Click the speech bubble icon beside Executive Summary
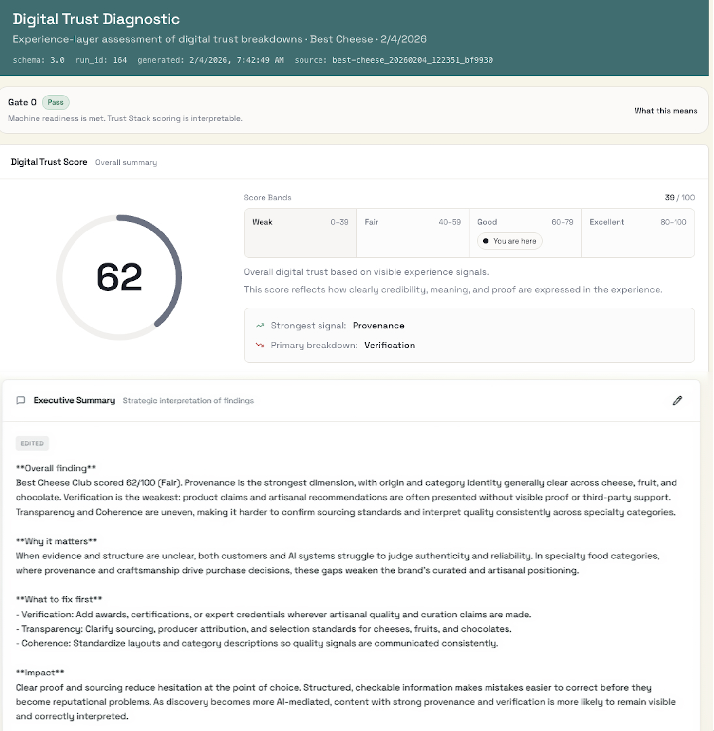This screenshot has height=731, width=714. 20,401
